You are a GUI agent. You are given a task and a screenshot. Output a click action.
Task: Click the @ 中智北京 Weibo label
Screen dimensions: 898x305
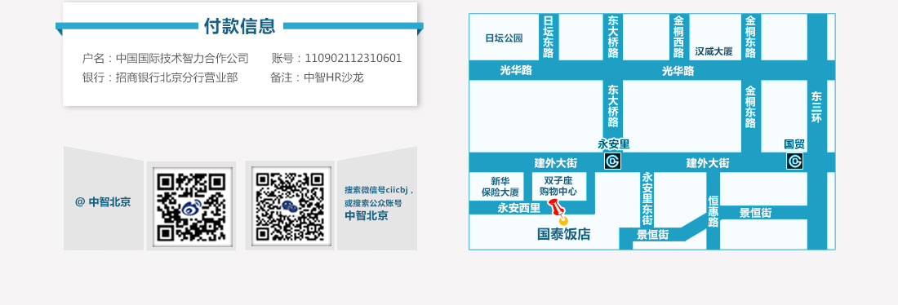click(103, 202)
